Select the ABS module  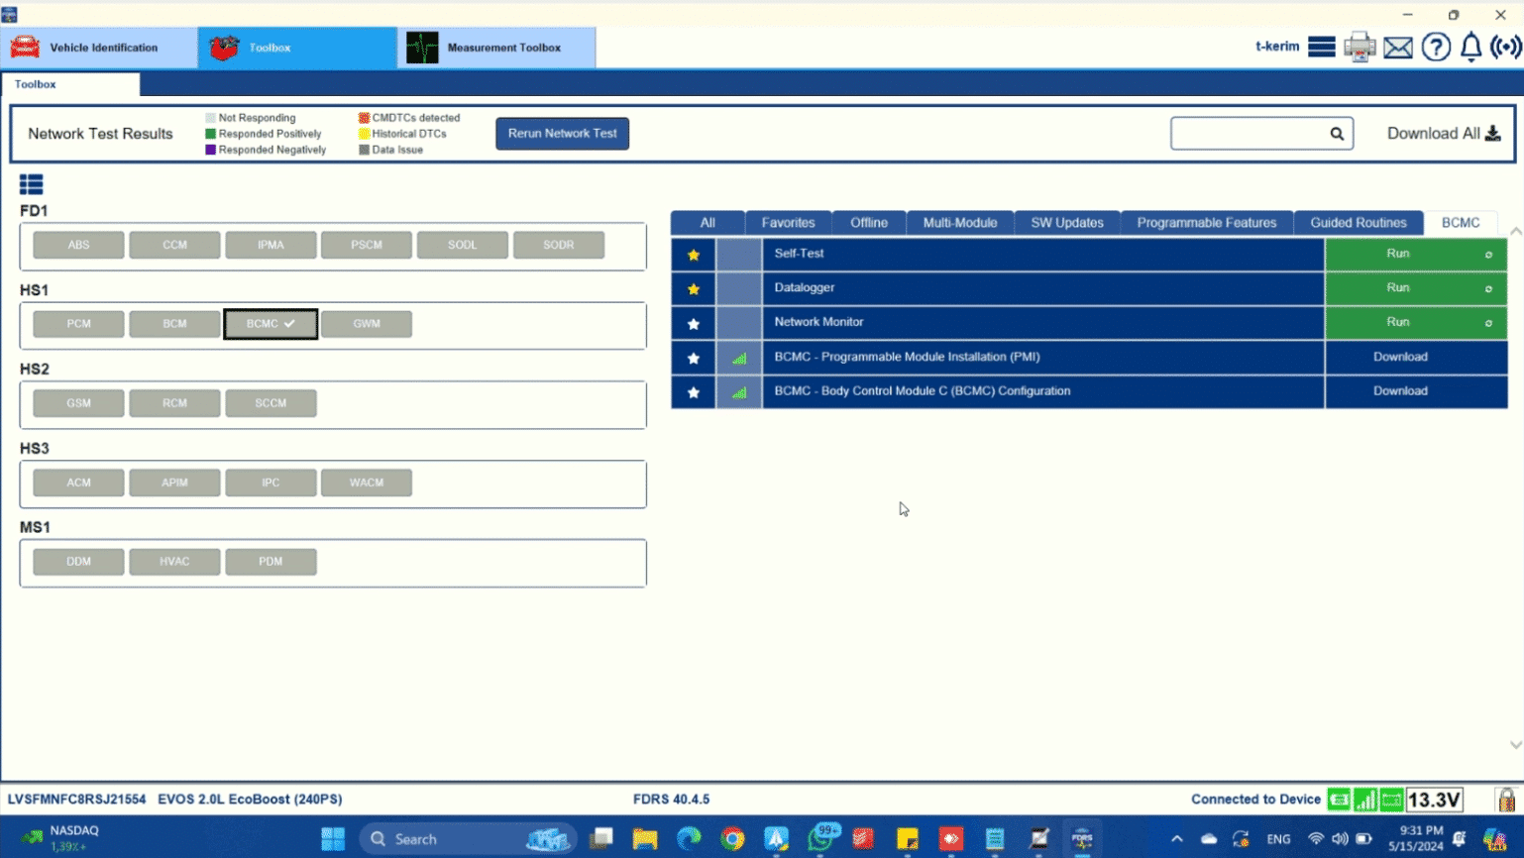click(78, 245)
